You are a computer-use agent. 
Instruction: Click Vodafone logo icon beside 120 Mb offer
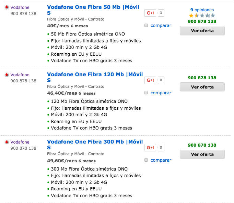pyautogui.click(x=6, y=75)
